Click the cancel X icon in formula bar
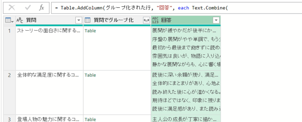Viewport: 302px width, 122px height. tap(12, 8)
